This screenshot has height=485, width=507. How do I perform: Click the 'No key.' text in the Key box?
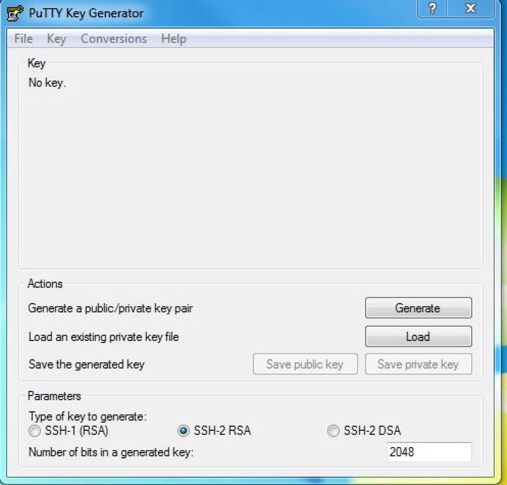[x=47, y=83]
